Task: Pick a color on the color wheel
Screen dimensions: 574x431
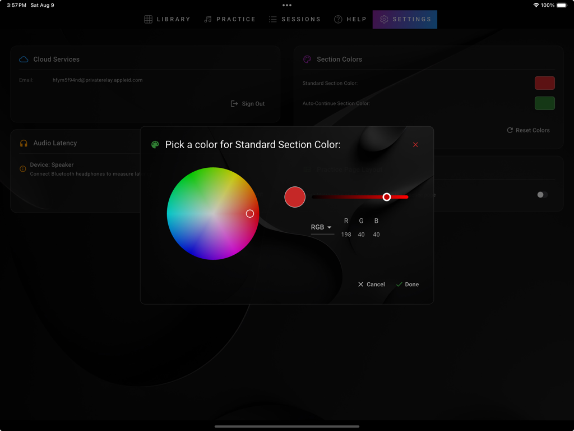Action: coord(250,213)
